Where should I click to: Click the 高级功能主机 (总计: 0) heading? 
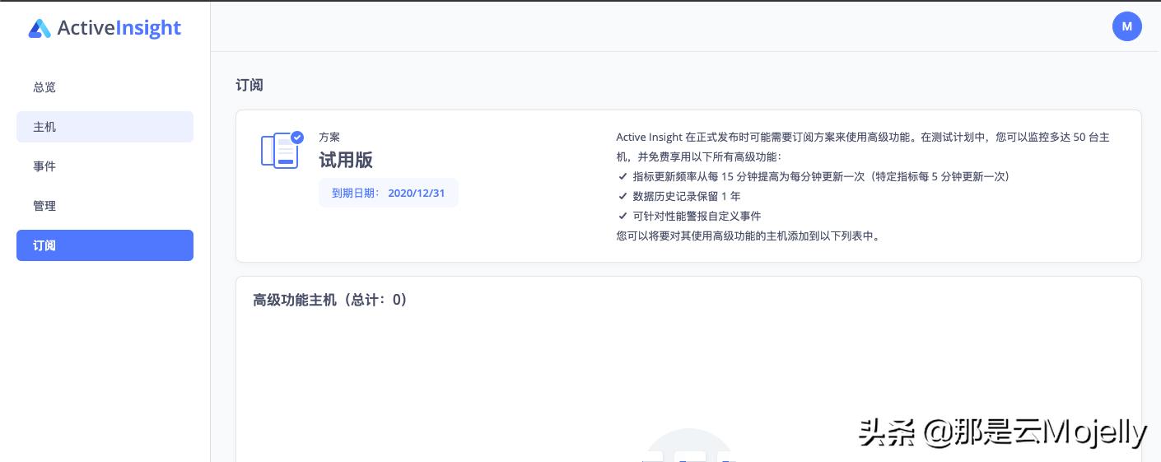point(330,300)
